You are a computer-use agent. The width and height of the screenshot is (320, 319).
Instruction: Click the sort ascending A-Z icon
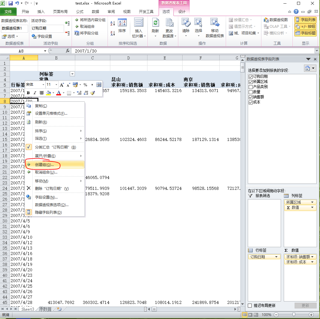(x=113, y=23)
